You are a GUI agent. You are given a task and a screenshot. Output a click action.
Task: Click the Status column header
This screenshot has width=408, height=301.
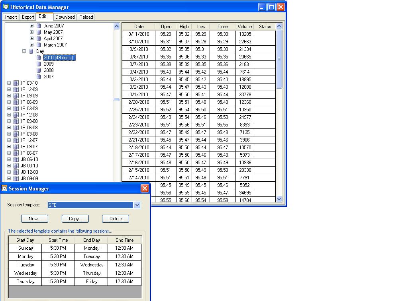tap(265, 27)
